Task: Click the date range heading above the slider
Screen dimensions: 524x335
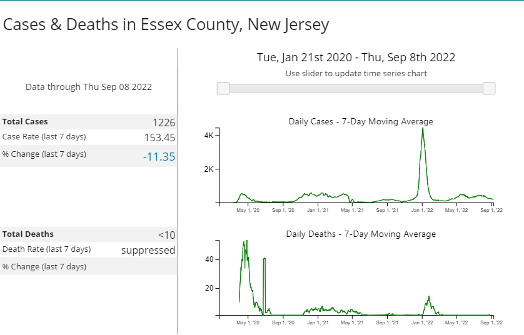Action: click(x=356, y=57)
